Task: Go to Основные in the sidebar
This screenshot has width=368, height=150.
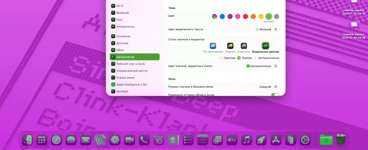Action: (135, 36)
